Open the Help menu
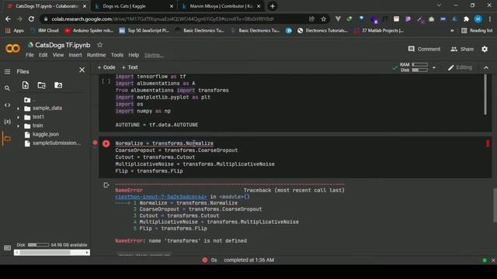The width and height of the screenshot is (497, 279). (134, 55)
